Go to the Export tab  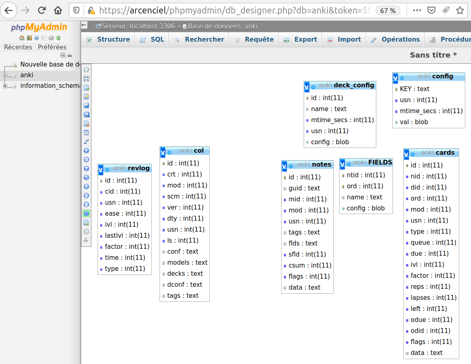(x=300, y=40)
